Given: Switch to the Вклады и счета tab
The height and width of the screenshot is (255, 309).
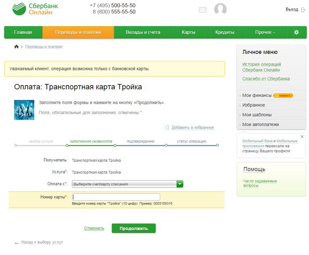Looking at the screenshot, I should coord(143,32).
